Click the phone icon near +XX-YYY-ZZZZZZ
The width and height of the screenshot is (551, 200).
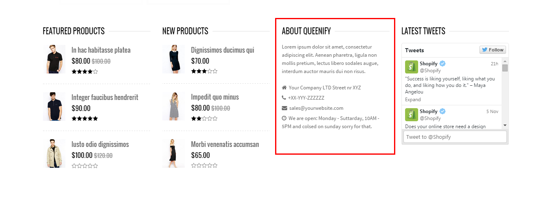tap(284, 98)
